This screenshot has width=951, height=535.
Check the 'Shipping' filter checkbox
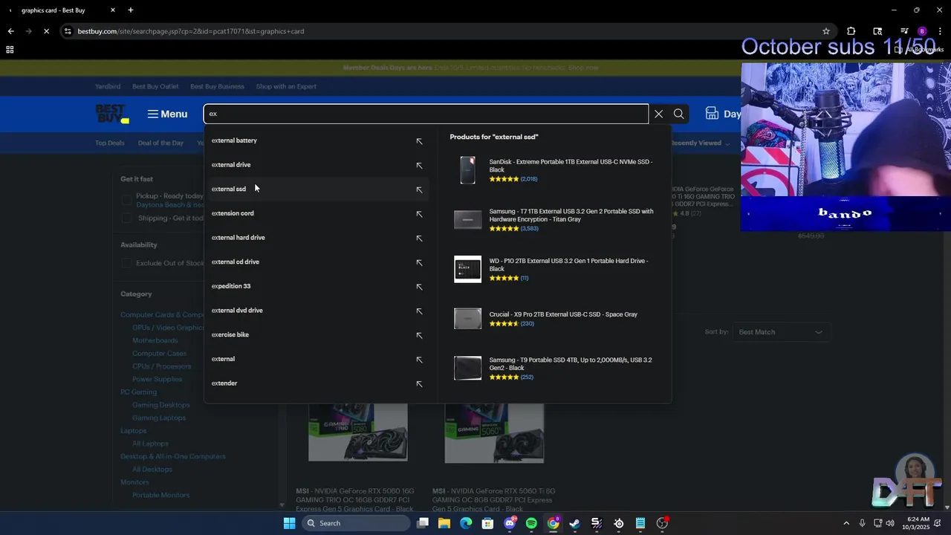click(x=126, y=218)
